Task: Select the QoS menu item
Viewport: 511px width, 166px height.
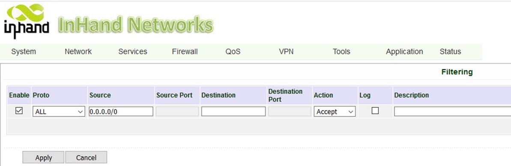Action: pyautogui.click(x=233, y=51)
